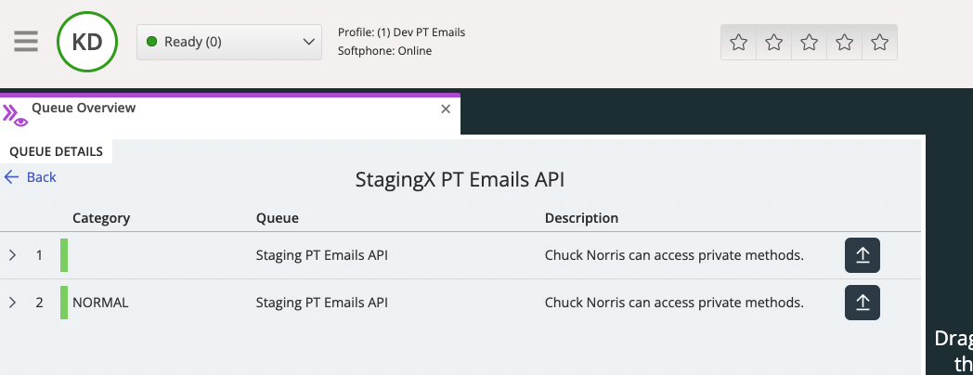Select the fifth rating star

[880, 43]
